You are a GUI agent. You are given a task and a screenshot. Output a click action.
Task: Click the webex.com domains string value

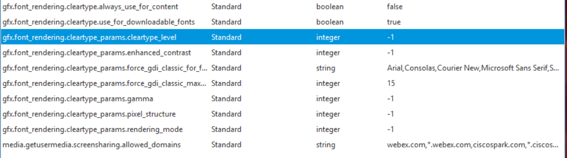(472, 145)
